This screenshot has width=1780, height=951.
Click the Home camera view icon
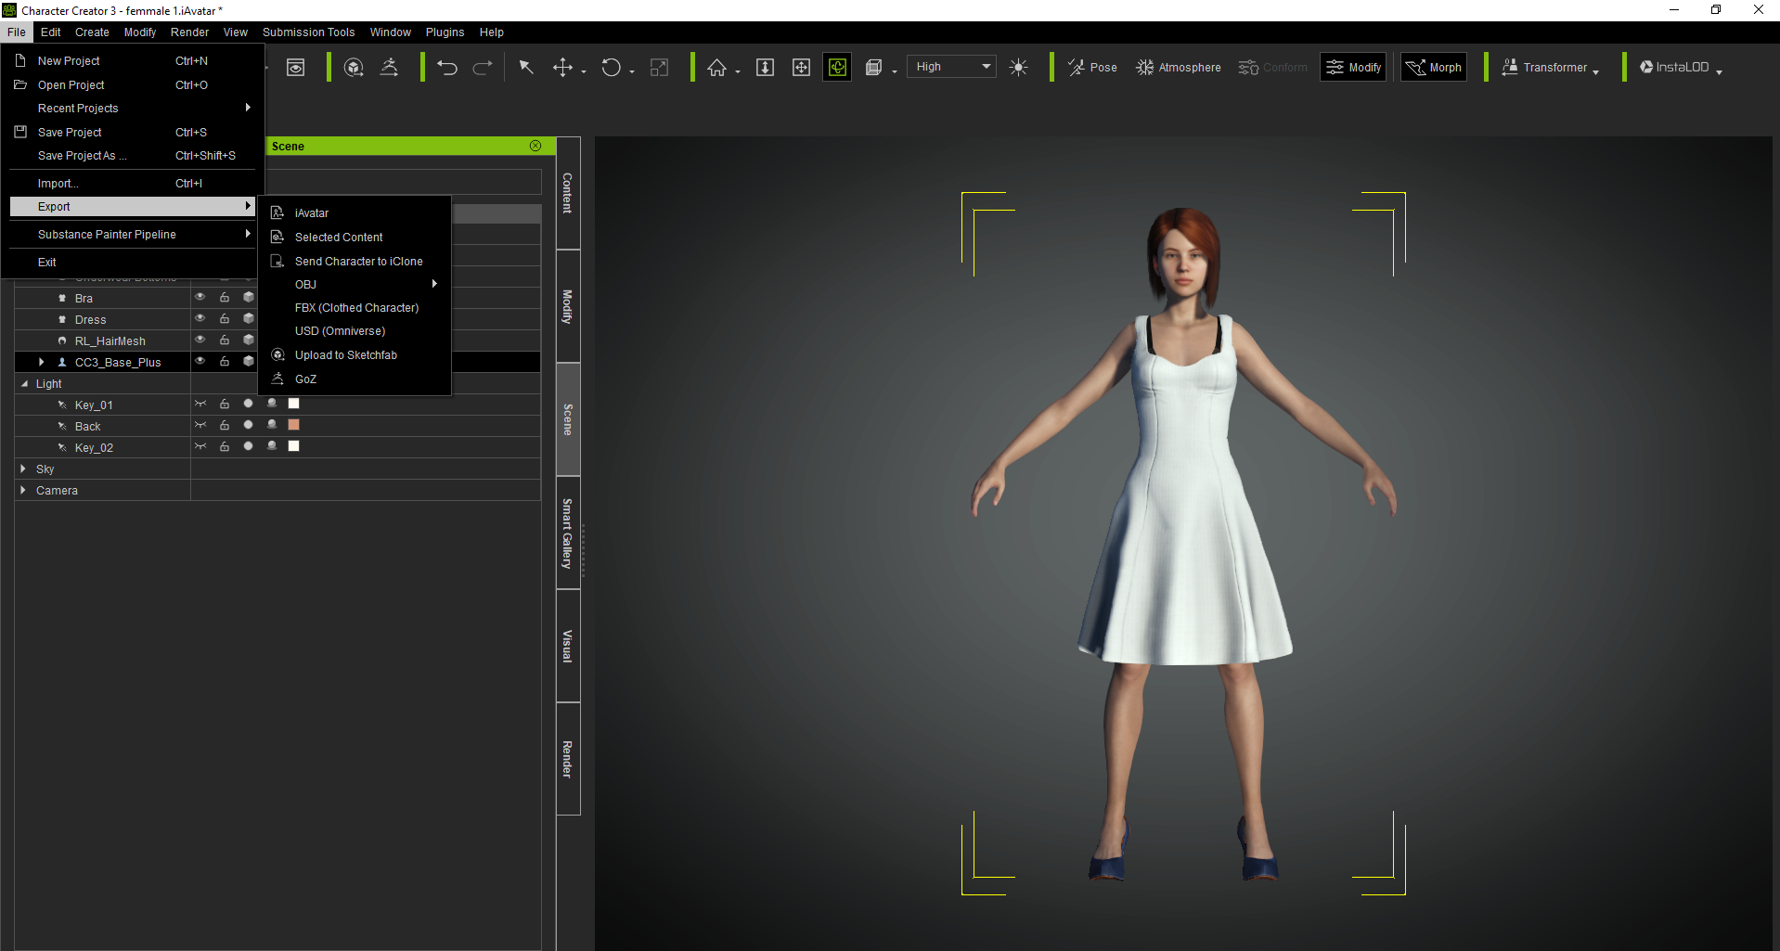tap(717, 68)
